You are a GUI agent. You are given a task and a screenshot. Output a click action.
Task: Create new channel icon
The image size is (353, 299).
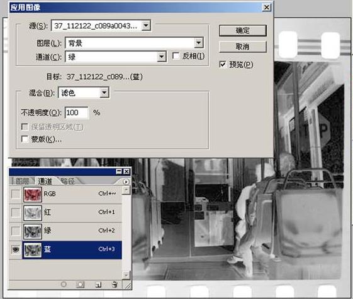98,285
